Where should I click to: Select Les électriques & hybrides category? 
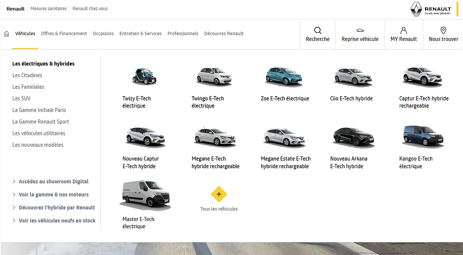[43, 64]
